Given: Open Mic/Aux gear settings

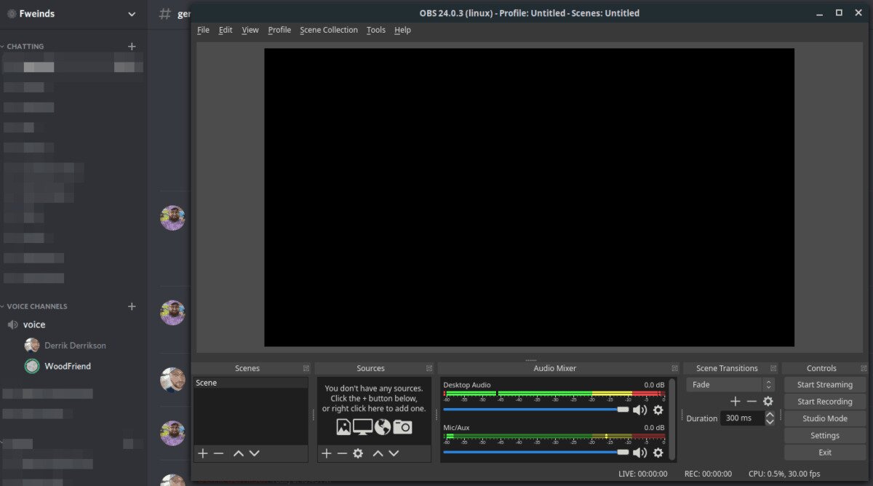Looking at the screenshot, I should tap(658, 453).
